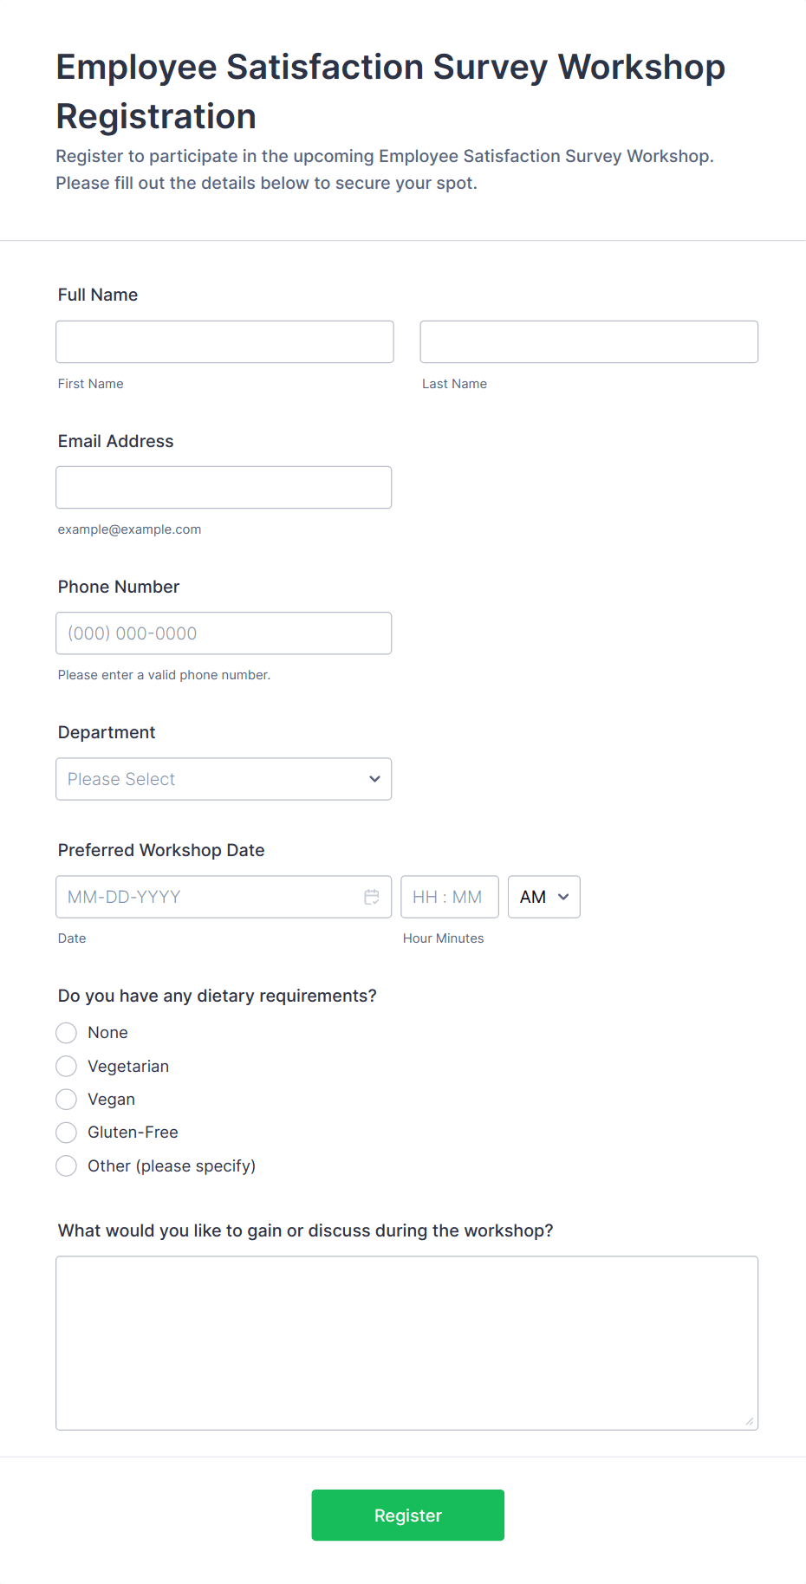Click the AM/PM dropdown arrow
Viewport: 806px width, 1584px height.
click(563, 897)
